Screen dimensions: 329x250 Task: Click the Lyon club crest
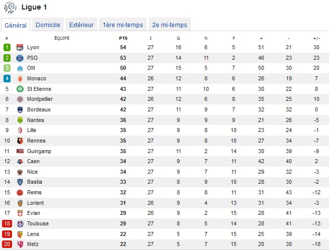coord(20,47)
